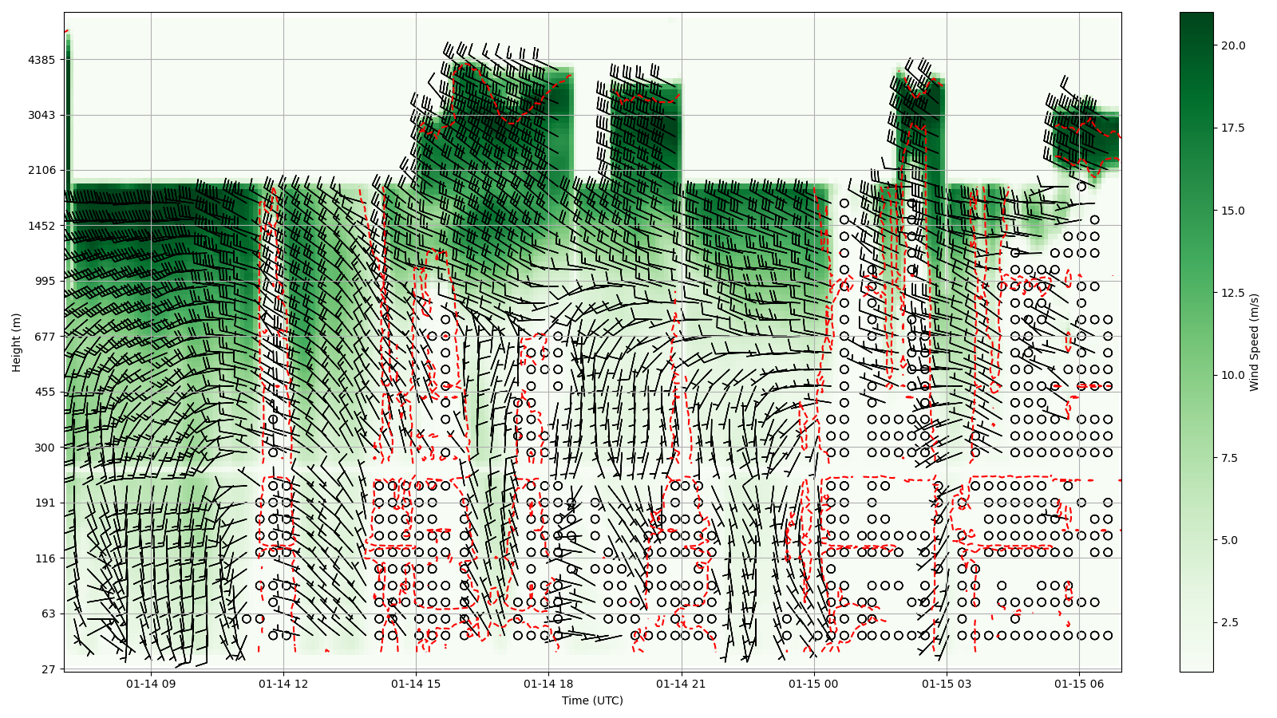Click the 01-15 06 time tick label

[1079, 684]
